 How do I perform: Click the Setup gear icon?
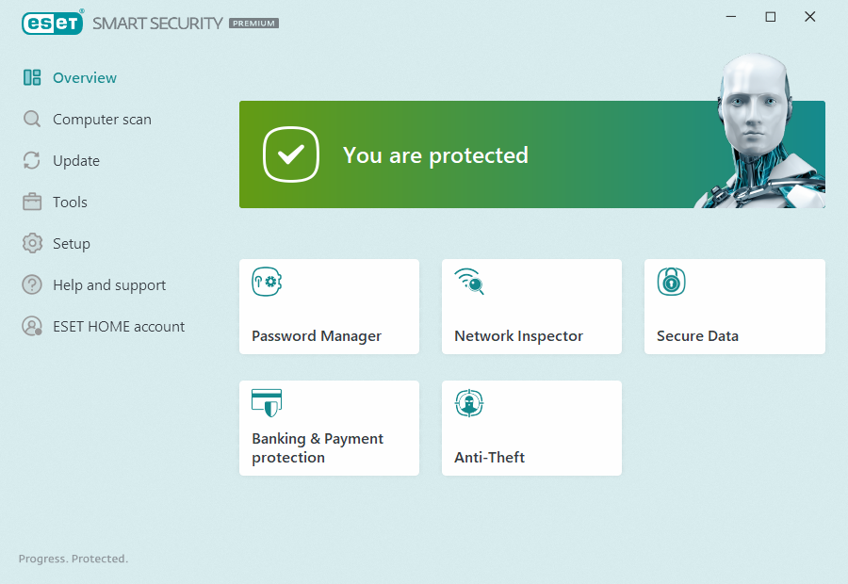(x=32, y=244)
